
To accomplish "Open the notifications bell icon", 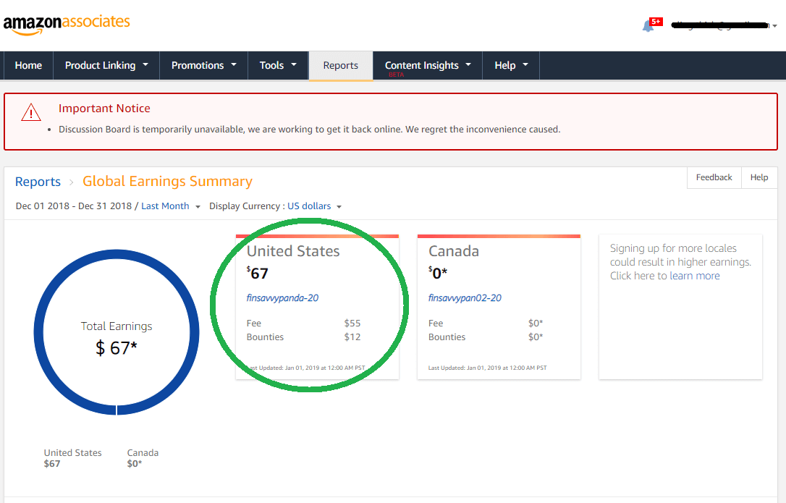I will click(648, 26).
